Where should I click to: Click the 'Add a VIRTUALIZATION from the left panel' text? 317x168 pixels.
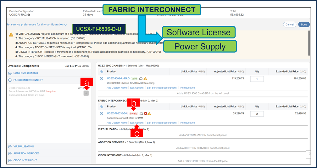coord(203,135)
